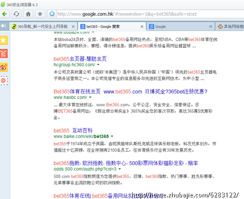Click the odds.500.com/ouzhi.php?cid=3 URL text
This screenshot has height=199, width=244.
tap(85, 169)
